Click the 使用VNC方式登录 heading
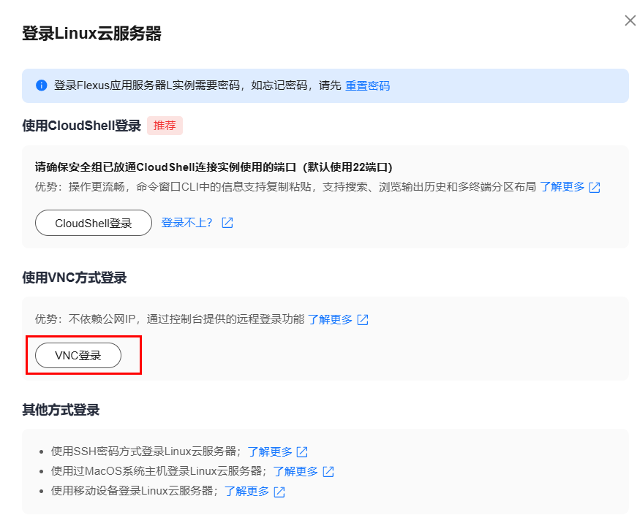 pos(74,278)
